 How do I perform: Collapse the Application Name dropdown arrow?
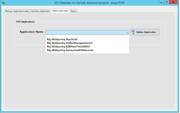(x=127, y=33)
